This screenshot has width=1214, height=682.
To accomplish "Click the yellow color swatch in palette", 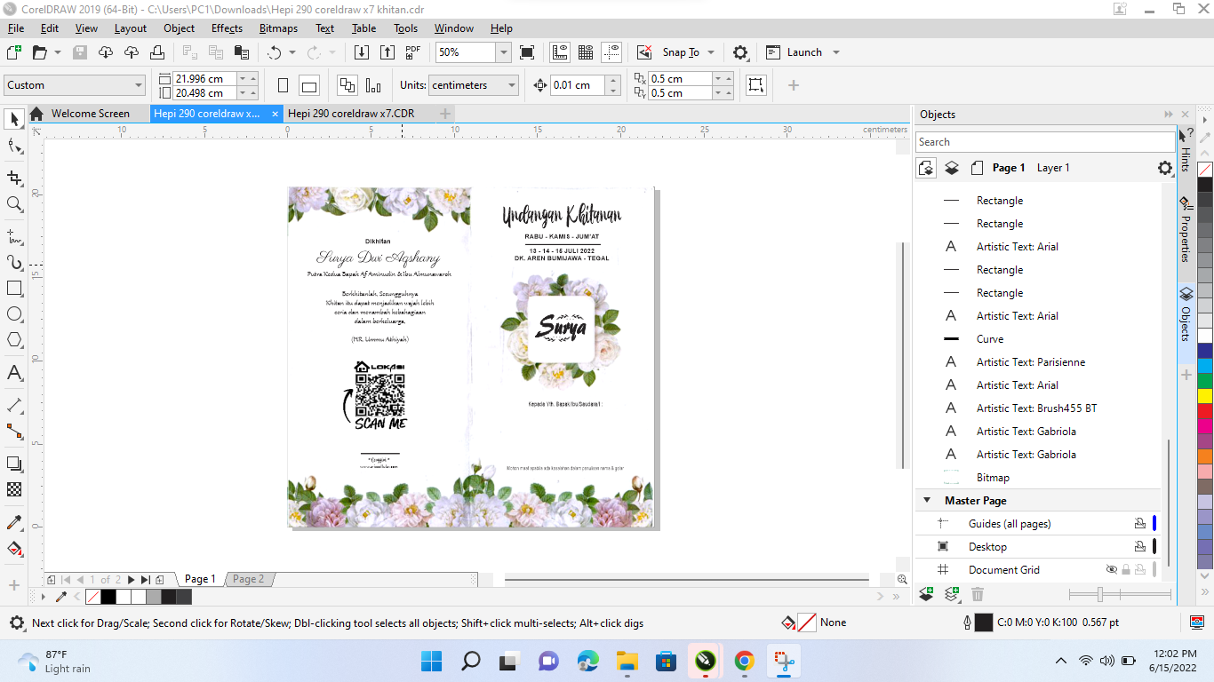I will (x=1205, y=395).
